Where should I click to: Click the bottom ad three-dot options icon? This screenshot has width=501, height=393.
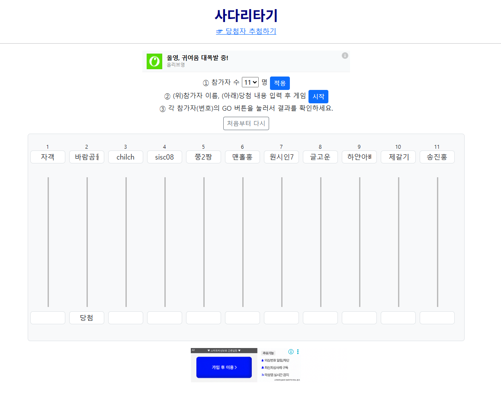pos(298,351)
